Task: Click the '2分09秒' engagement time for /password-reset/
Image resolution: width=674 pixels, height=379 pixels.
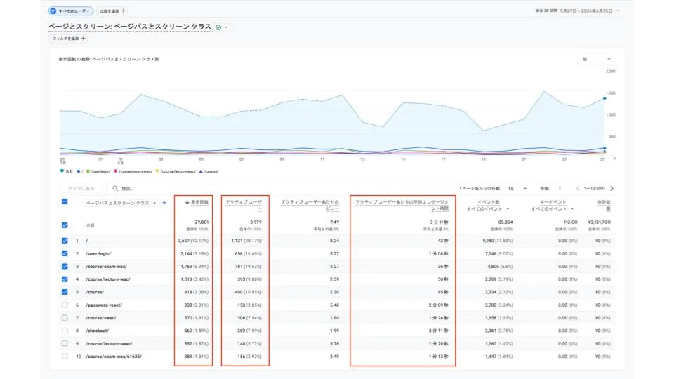Action: click(x=438, y=305)
